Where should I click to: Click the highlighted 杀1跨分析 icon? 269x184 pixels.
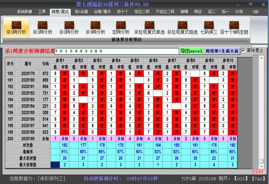pyautogui.click(x=16, y=27)
